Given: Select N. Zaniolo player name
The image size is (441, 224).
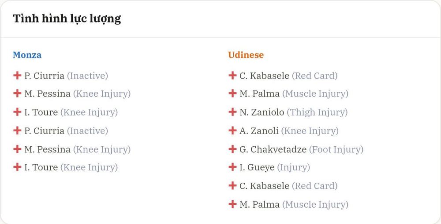Looking at the screenshot, I should (x=262, y=112).
